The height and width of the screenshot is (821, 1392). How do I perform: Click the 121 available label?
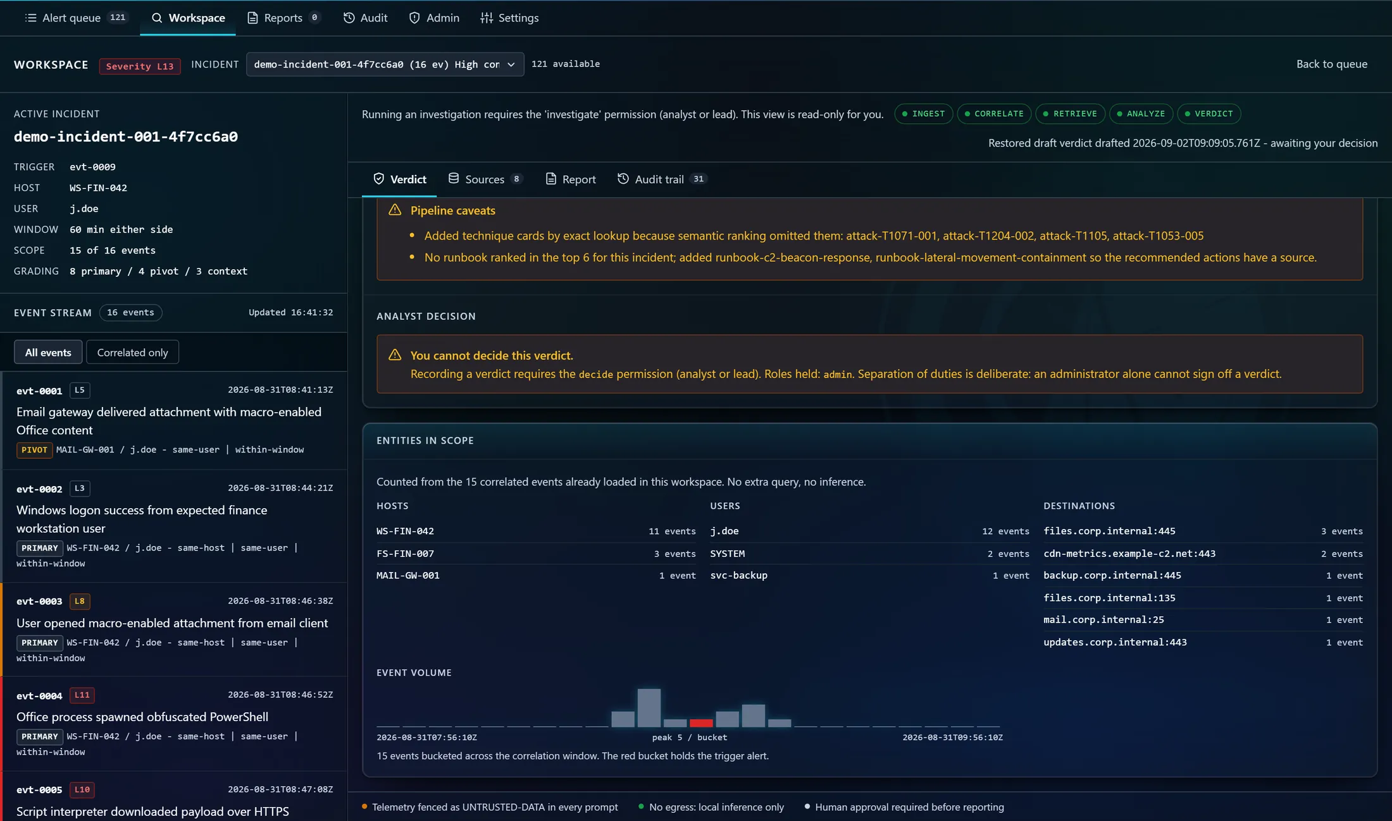click(566, 64)
